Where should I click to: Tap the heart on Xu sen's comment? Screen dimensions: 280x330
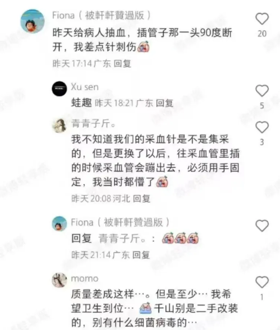pos(262,91)
